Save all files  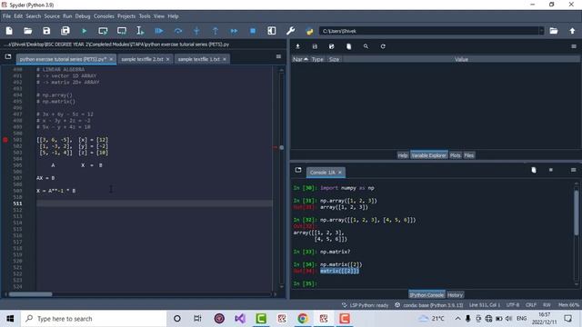[65, 31]
